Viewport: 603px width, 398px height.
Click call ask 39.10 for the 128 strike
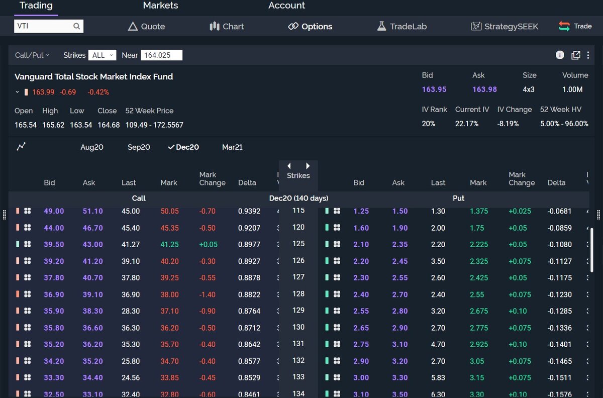click(x=92, y=294)
